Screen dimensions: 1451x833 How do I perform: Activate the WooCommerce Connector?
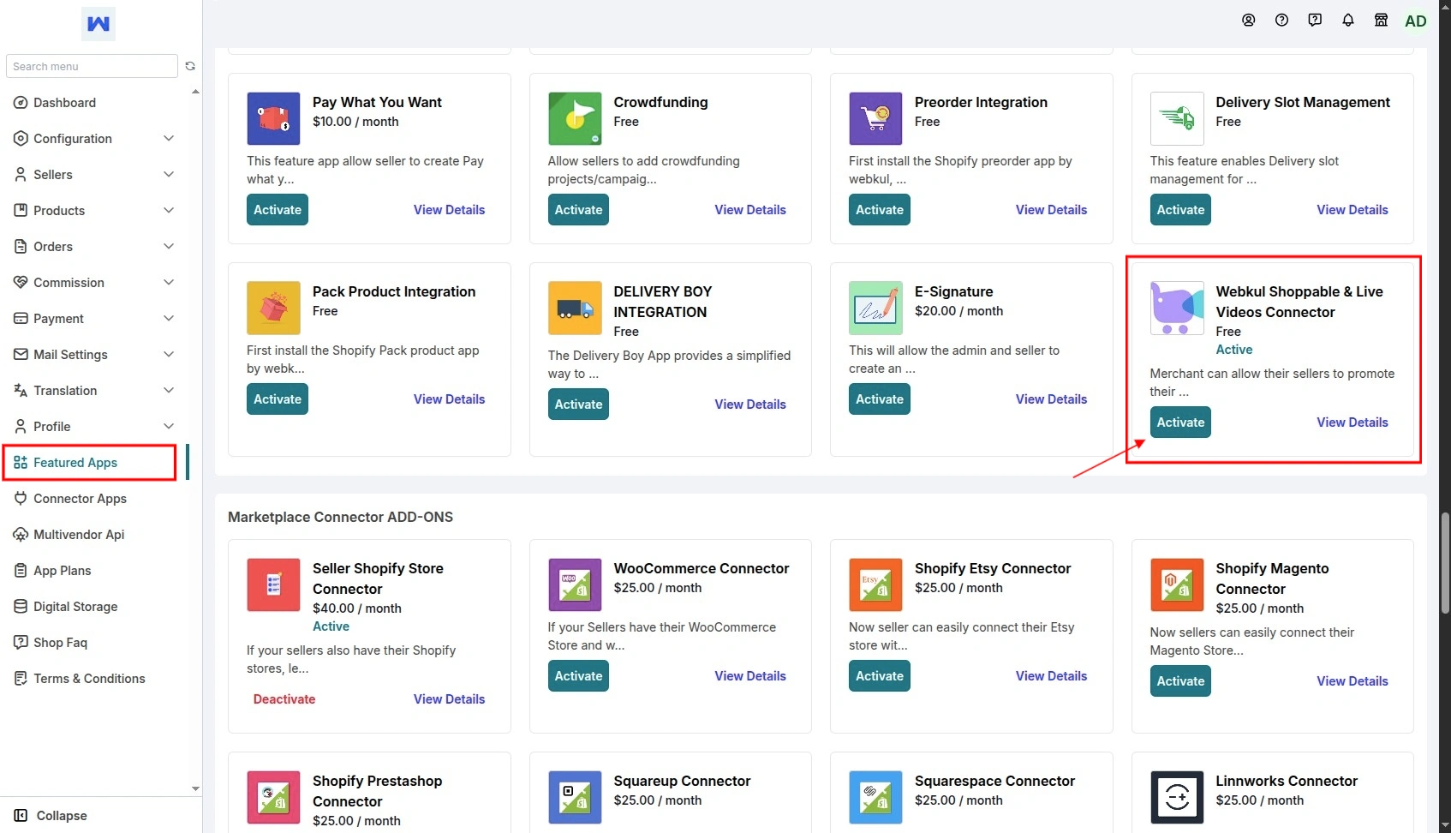[x=578, y=676]
